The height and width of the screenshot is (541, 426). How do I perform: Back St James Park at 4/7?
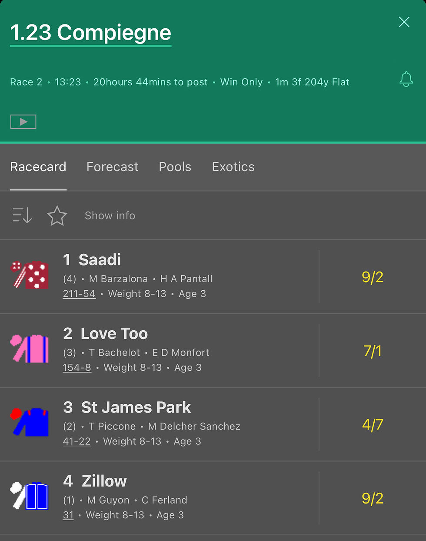click(x=373, y=424)
